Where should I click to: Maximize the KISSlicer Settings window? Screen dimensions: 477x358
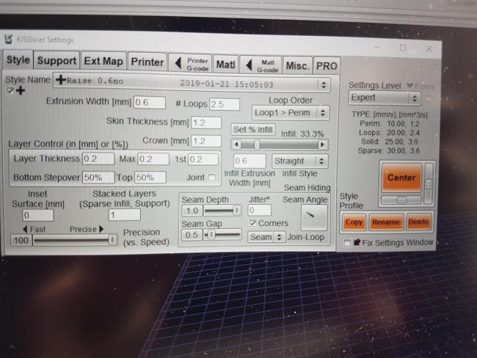tap(402, 48)
